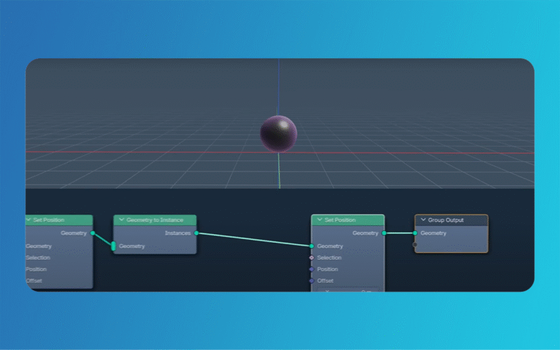The image size is (560, 350).
Task: Click the Offset socket on right Set Position
Action: [311, 281]
